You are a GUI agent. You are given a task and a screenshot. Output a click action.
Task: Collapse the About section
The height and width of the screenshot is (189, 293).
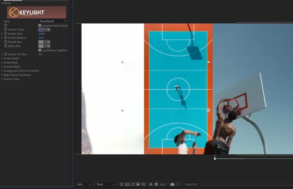(x=2, y=3)
